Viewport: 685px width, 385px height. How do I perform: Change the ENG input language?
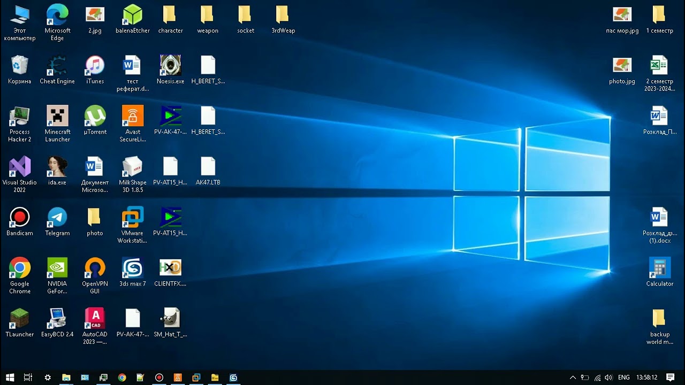(x=623, y=378)
